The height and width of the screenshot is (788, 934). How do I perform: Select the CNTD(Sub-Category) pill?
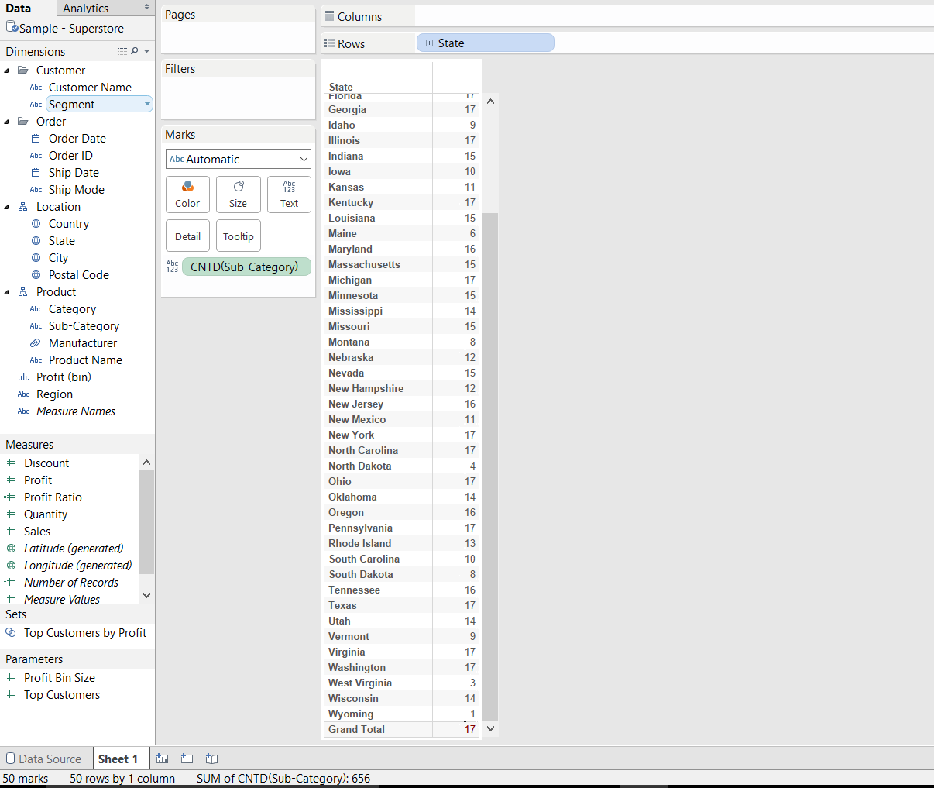pyautogui.click(x=246, y=267)
